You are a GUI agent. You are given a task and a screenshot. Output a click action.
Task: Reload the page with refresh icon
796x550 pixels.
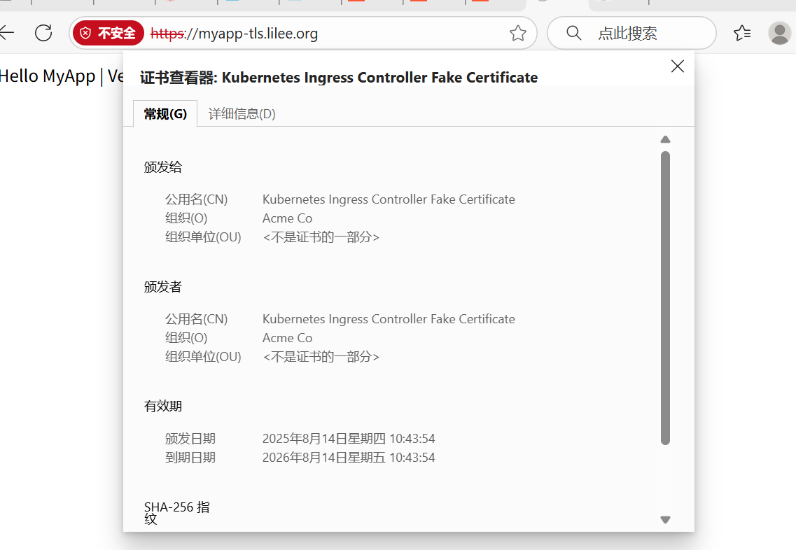point(43,33)
